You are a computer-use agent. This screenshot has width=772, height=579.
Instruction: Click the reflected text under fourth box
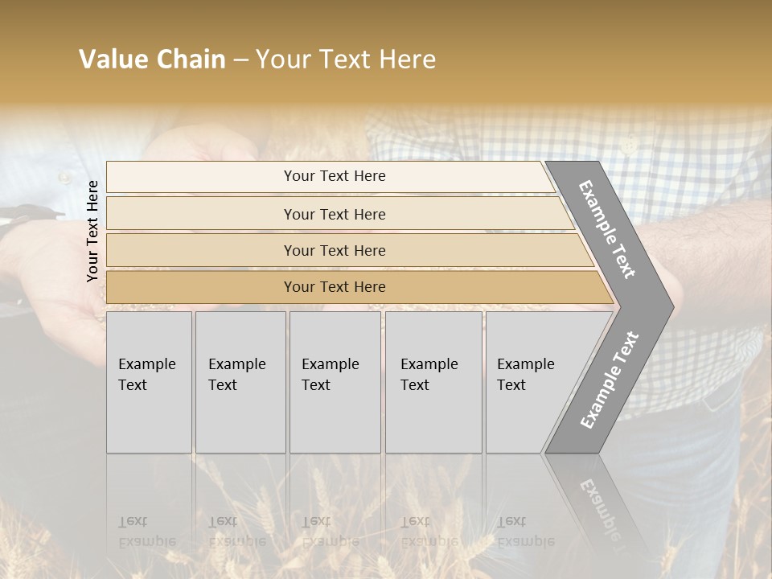[x=429, y=531]
